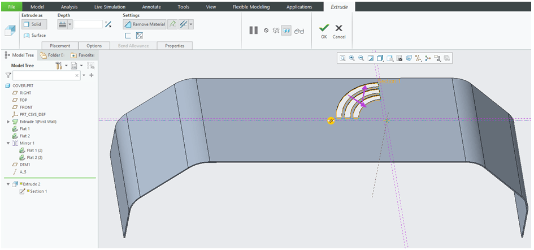Image resolution: width=534 pixels, height=250 pixels.
Task: Open the depth type dropdown
Action: pos(70,24)
